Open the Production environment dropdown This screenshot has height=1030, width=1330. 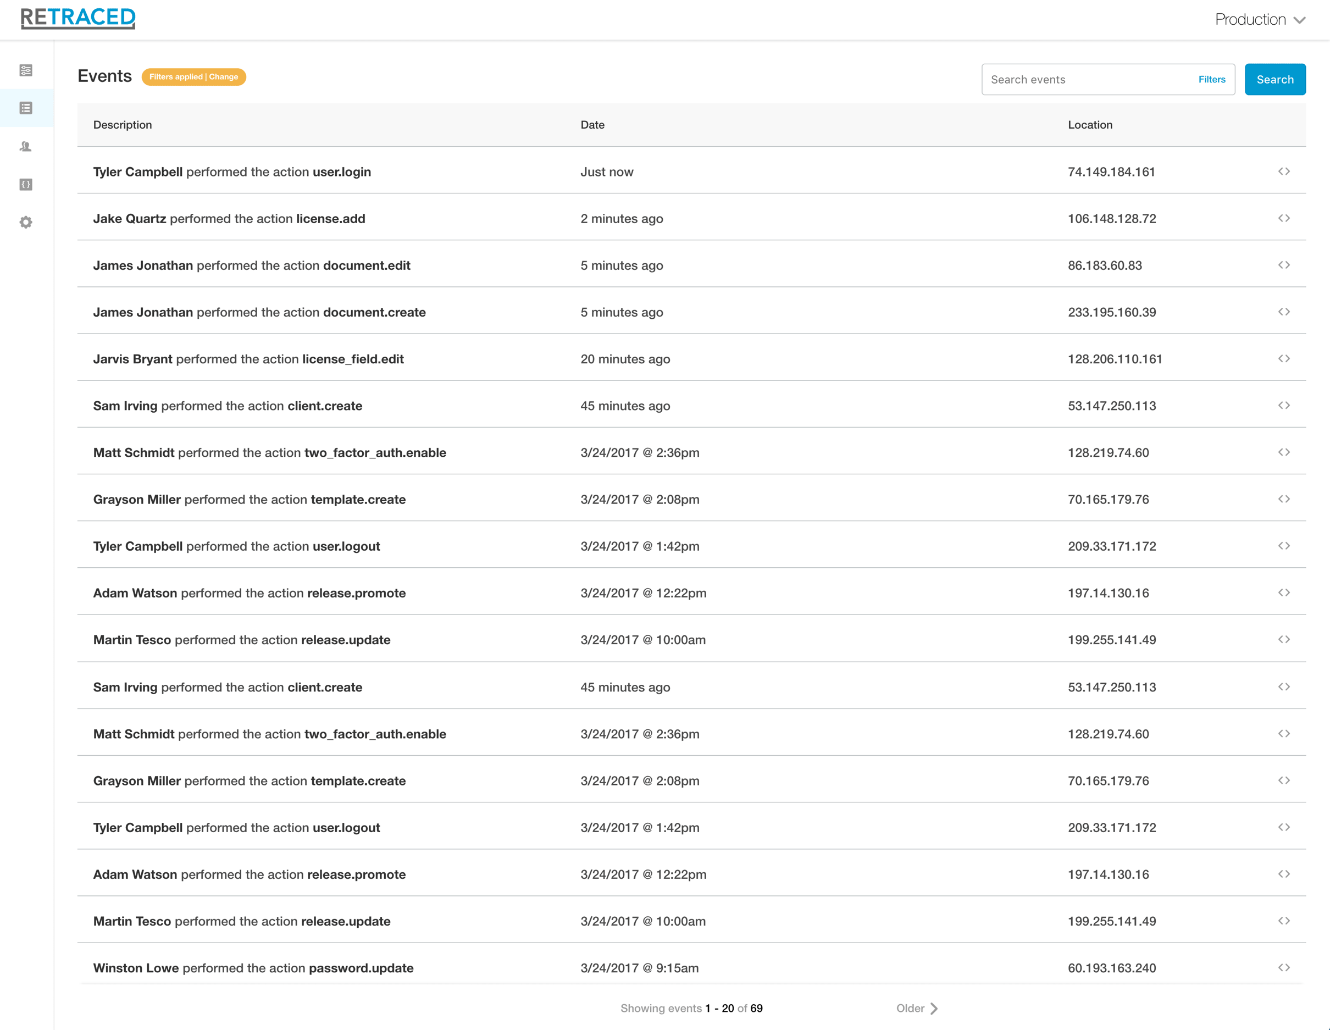click(x=1250, y=19)
